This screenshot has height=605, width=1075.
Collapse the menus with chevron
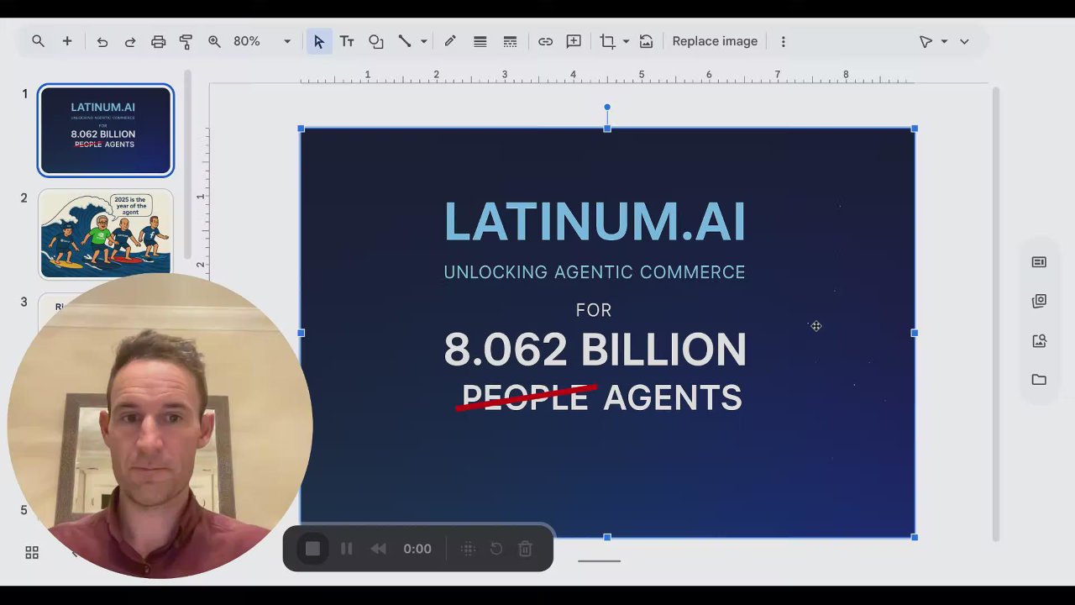tap(964, 41)
